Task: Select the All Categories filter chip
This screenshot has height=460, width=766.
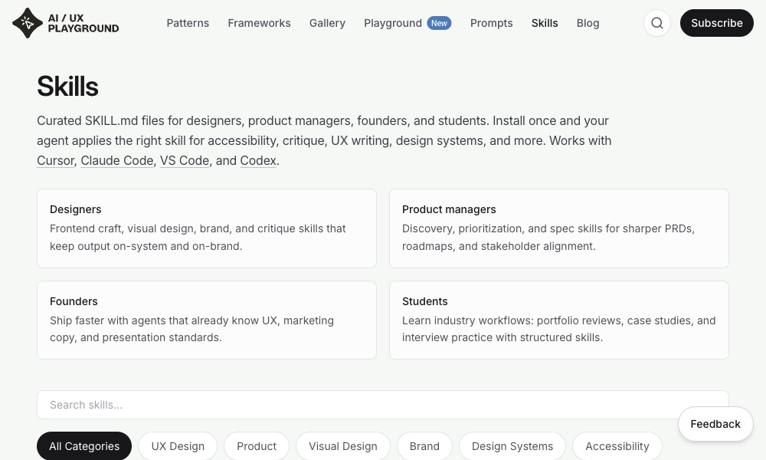Action: coord(84,446)
